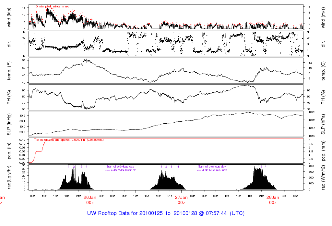The height and width of the screenshot is (226, 332).
Task: Click the '4.45 MJoules/m^2' sum annotation
Action: [123, 170]
